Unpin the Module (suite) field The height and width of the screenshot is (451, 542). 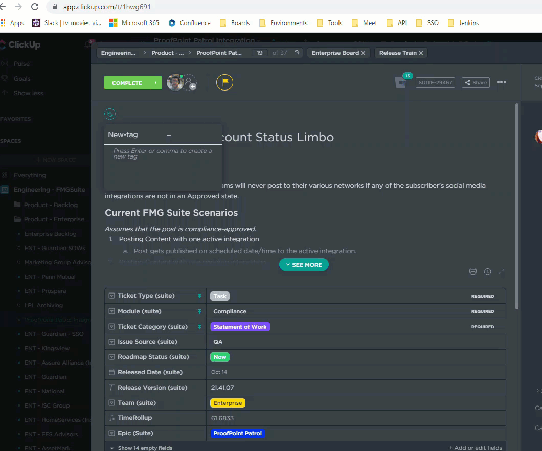(x=199, y=311)
